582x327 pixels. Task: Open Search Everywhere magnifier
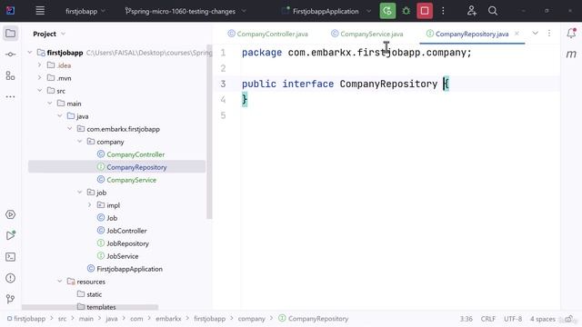coord(493,11)
